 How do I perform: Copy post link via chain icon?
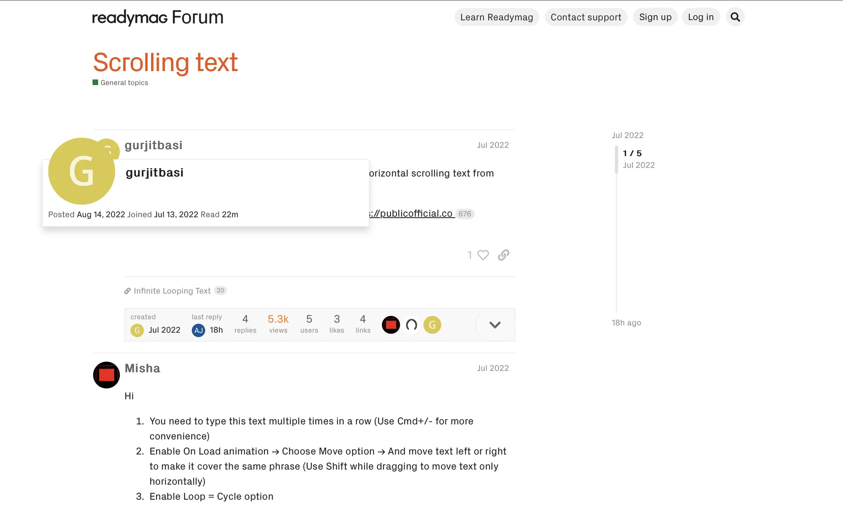tap(504, 255)
